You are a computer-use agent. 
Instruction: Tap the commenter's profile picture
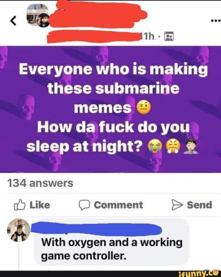[19, 230]
